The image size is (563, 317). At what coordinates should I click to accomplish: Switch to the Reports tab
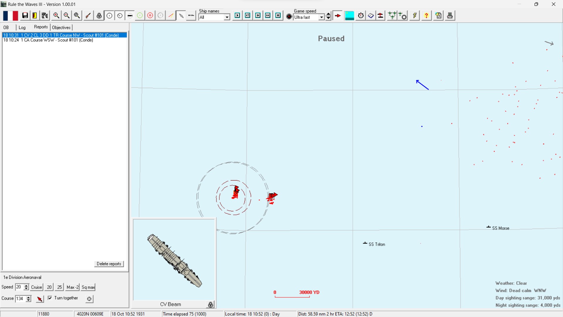tap(41, 27)
